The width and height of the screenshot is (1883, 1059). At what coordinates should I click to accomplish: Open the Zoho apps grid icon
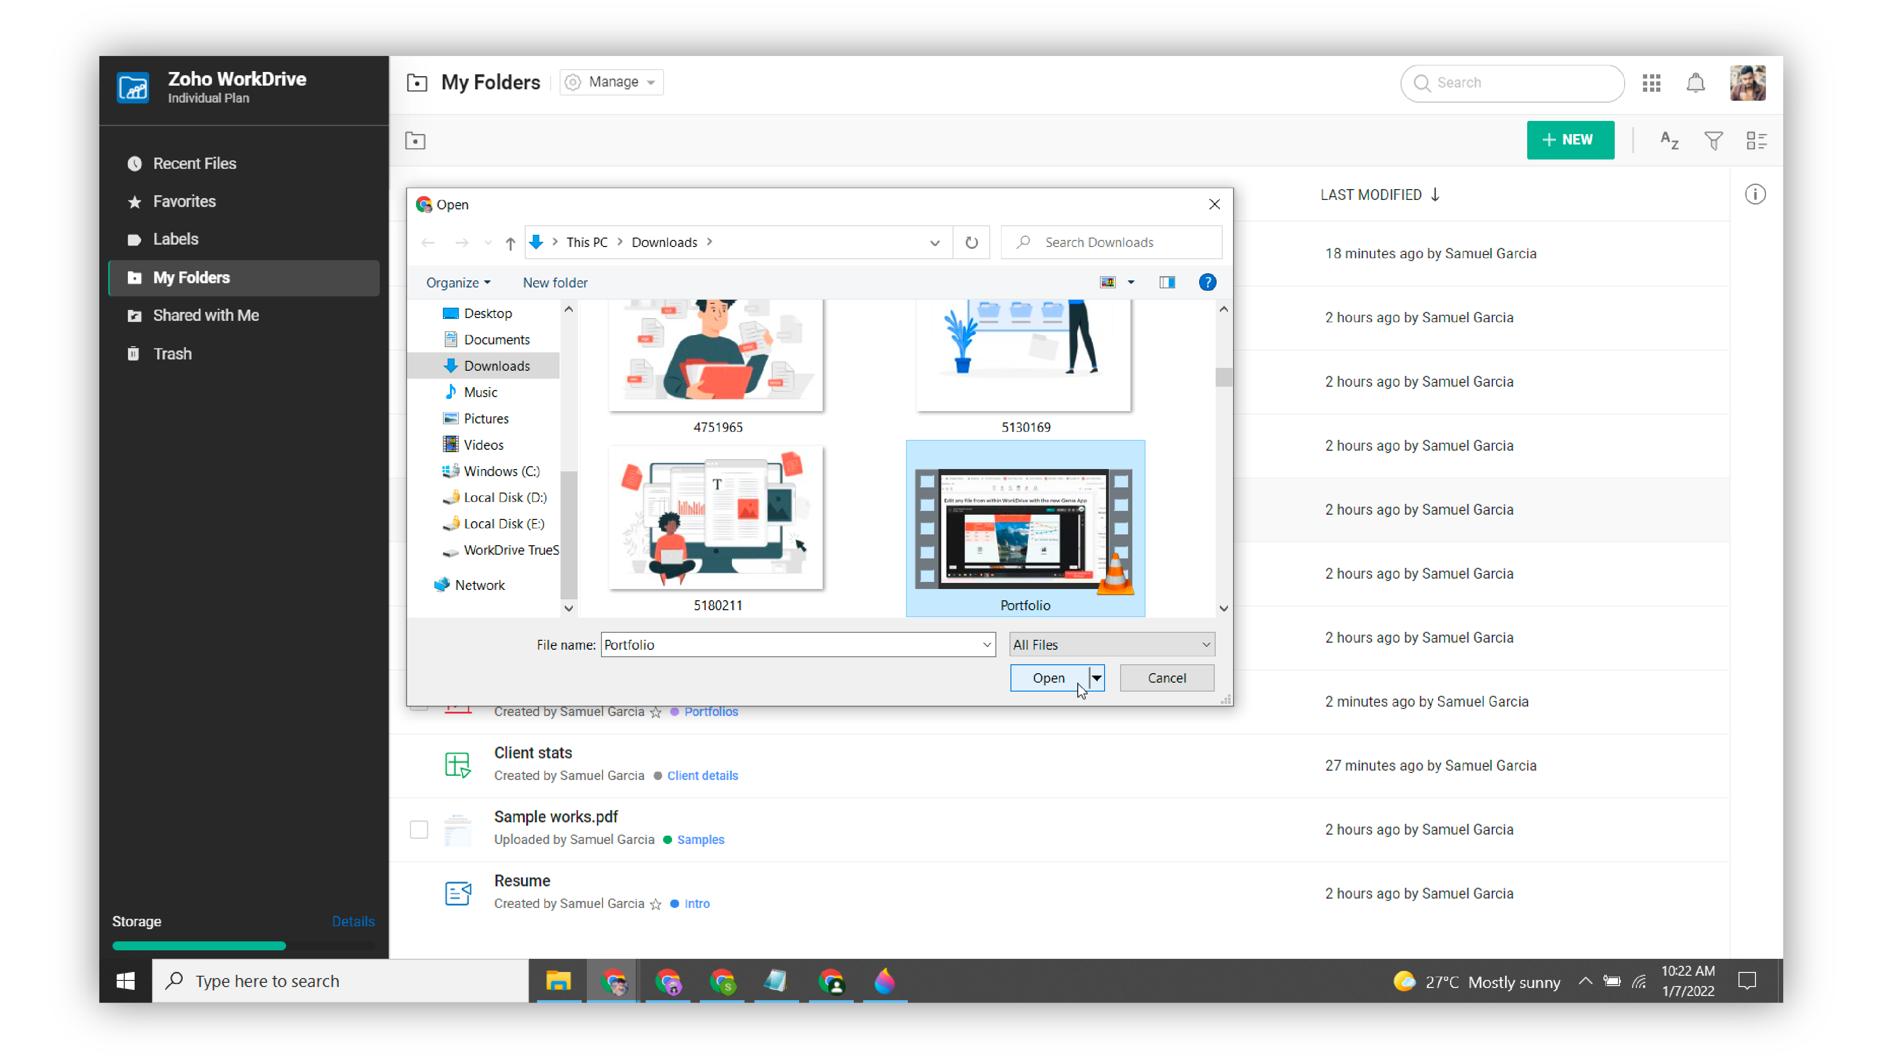1651,83
